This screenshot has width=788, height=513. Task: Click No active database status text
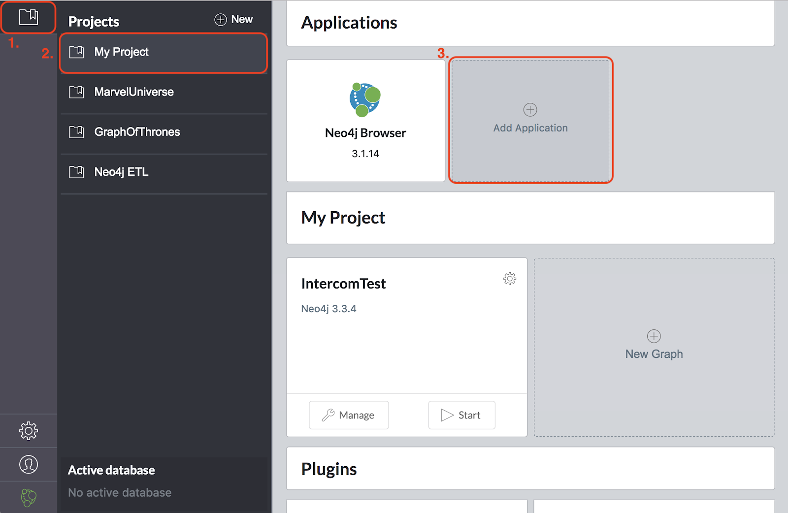[x=120, y=492]
